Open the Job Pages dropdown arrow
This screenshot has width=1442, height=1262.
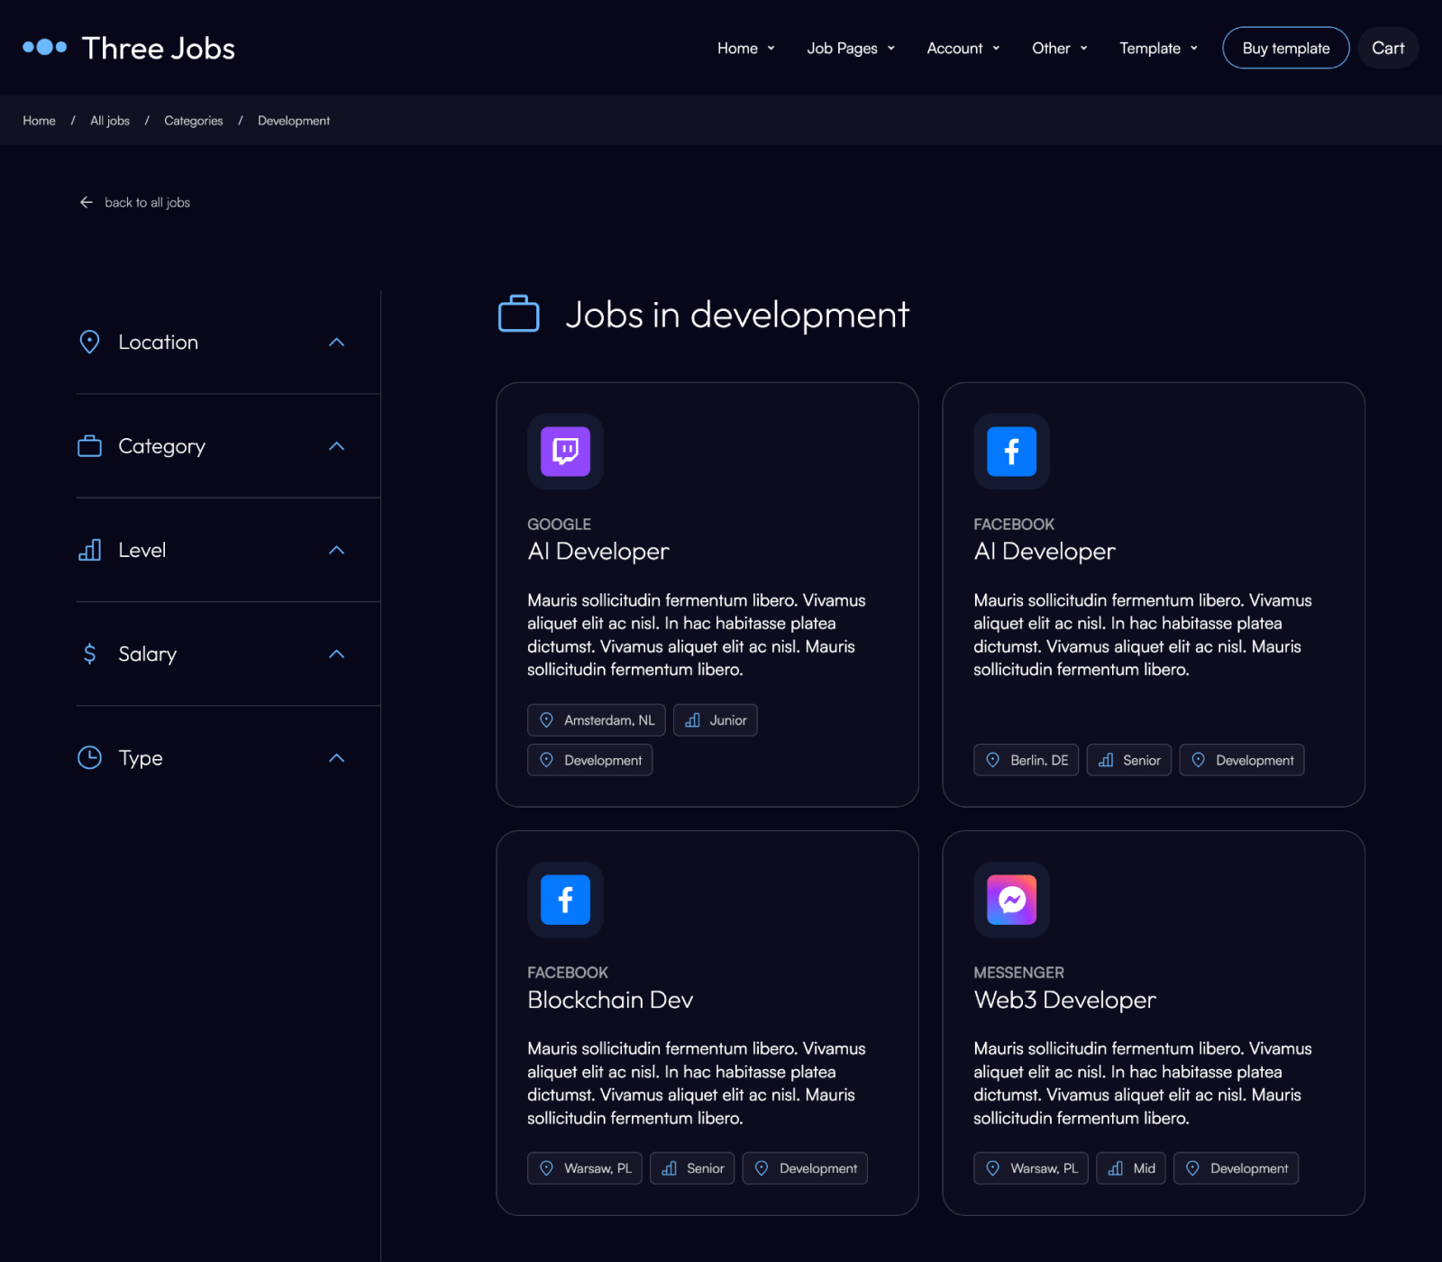tap(890, 49)
